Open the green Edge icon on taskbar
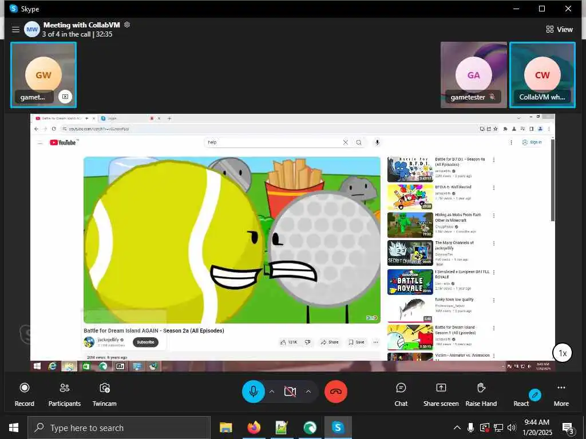The image size is (586, 439). pyautogui.click(x=310, y=428)
